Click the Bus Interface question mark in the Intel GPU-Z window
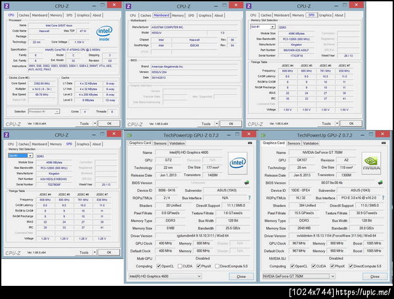Image resolution: width=394 pixels, height=299 pixels. click(250, 198)
